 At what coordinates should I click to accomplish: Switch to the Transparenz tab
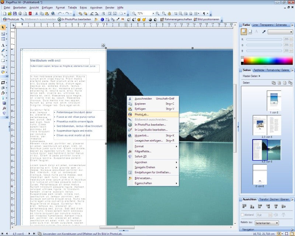pos(267,25)
